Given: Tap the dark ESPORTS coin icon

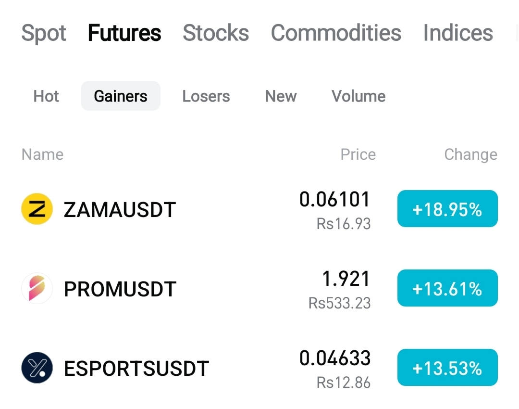Looking at the screenshot, I should [37, 368].
